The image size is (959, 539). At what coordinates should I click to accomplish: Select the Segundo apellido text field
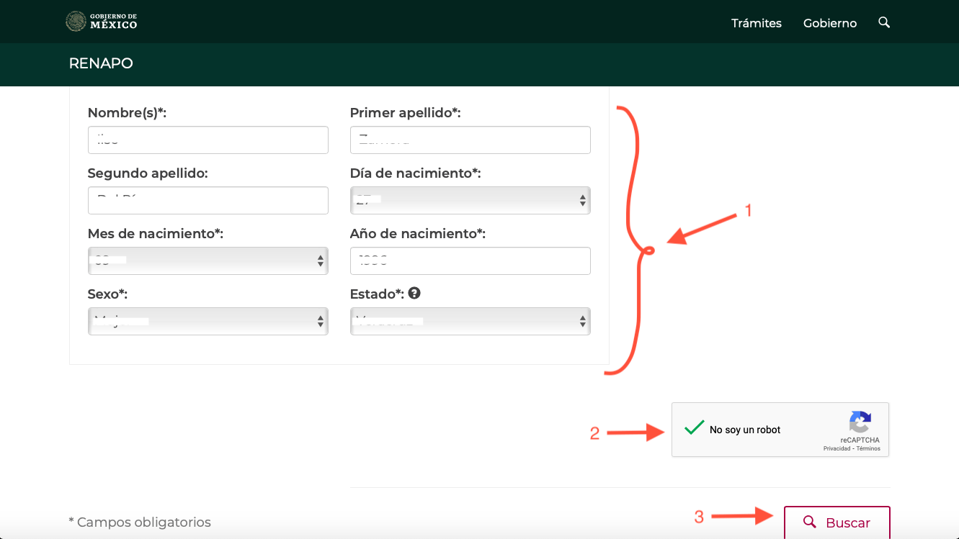click(x=208, y=201)
